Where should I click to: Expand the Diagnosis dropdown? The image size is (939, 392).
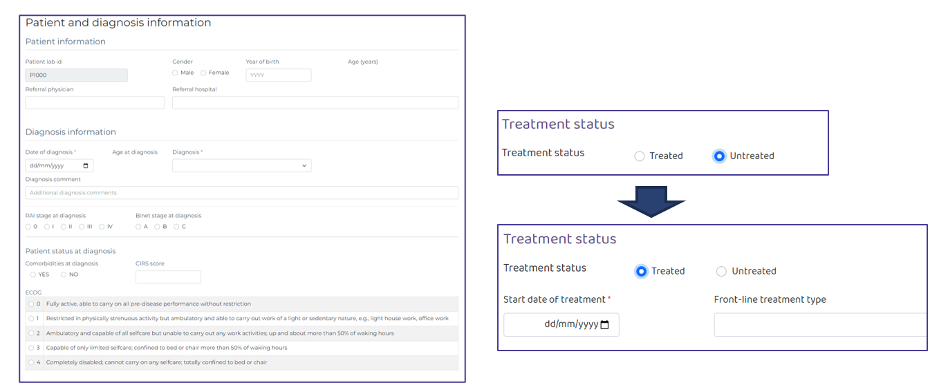(241, 166)
